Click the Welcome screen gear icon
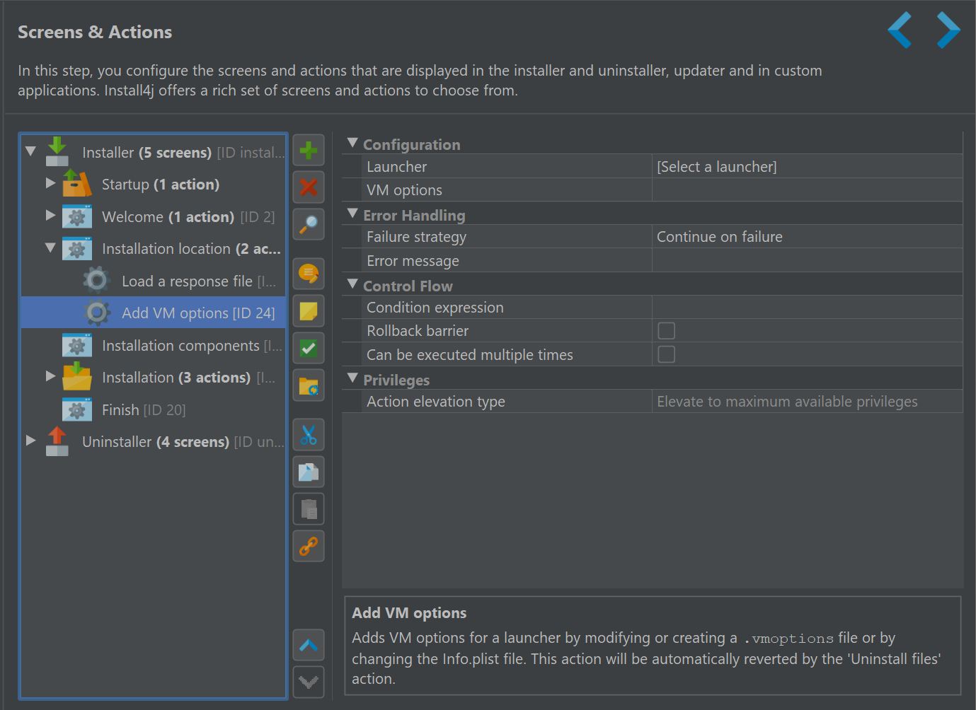This screenshot has width=976, height=710. point(76,216)
